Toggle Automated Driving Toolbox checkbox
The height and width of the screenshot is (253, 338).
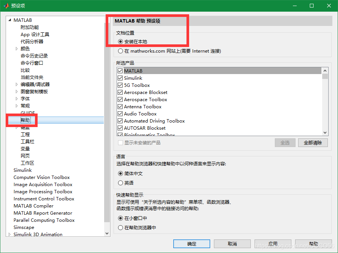(x=120, y=121)
